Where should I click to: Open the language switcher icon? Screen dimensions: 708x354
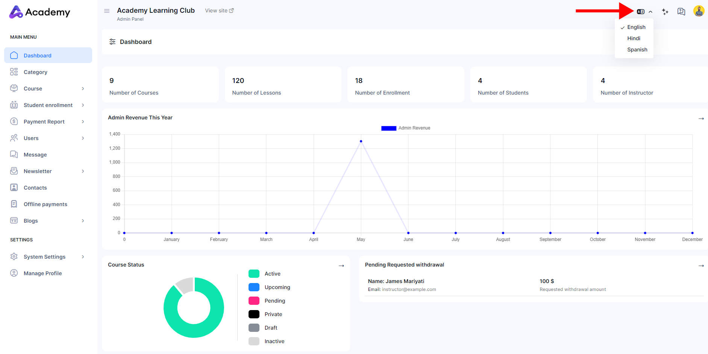pyautogui.click(x=641, y=12)
